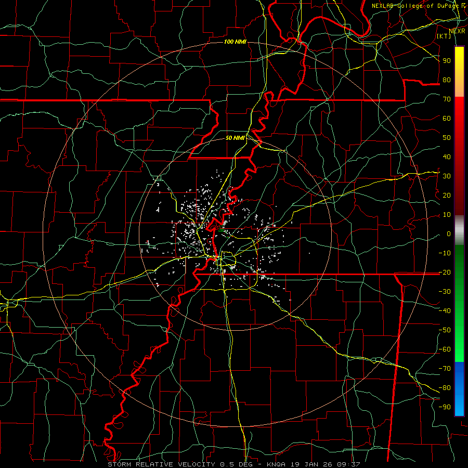Click the -90 value on the velocity scale

pos(445,407)
